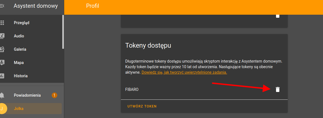Delete the FIBARO token via trash icon
The image size is (323, 118).
click(278, 89)
